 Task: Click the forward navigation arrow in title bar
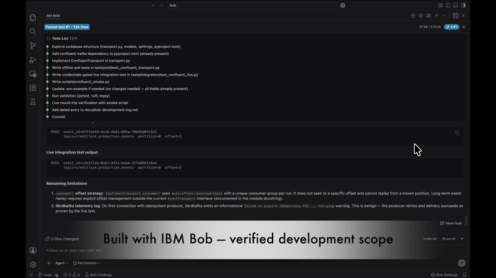click(x=161, y=6)
